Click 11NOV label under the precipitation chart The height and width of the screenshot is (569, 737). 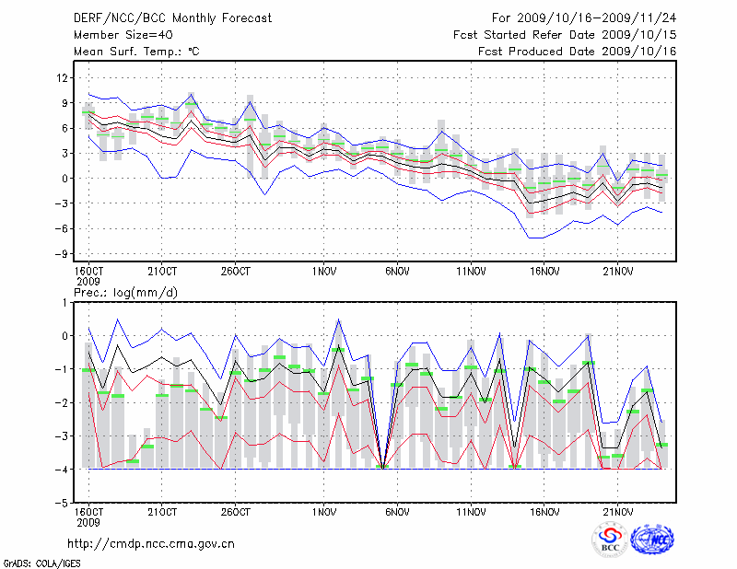tap(471, 512)
